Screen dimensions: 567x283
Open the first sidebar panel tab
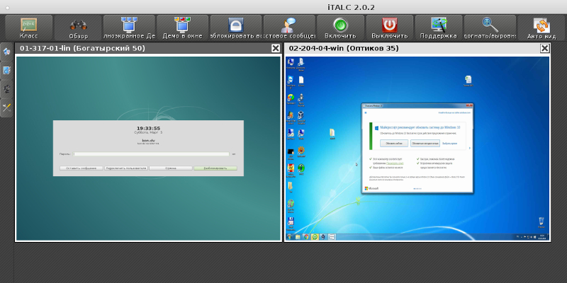pyautogui.click(x=6, y=52)
